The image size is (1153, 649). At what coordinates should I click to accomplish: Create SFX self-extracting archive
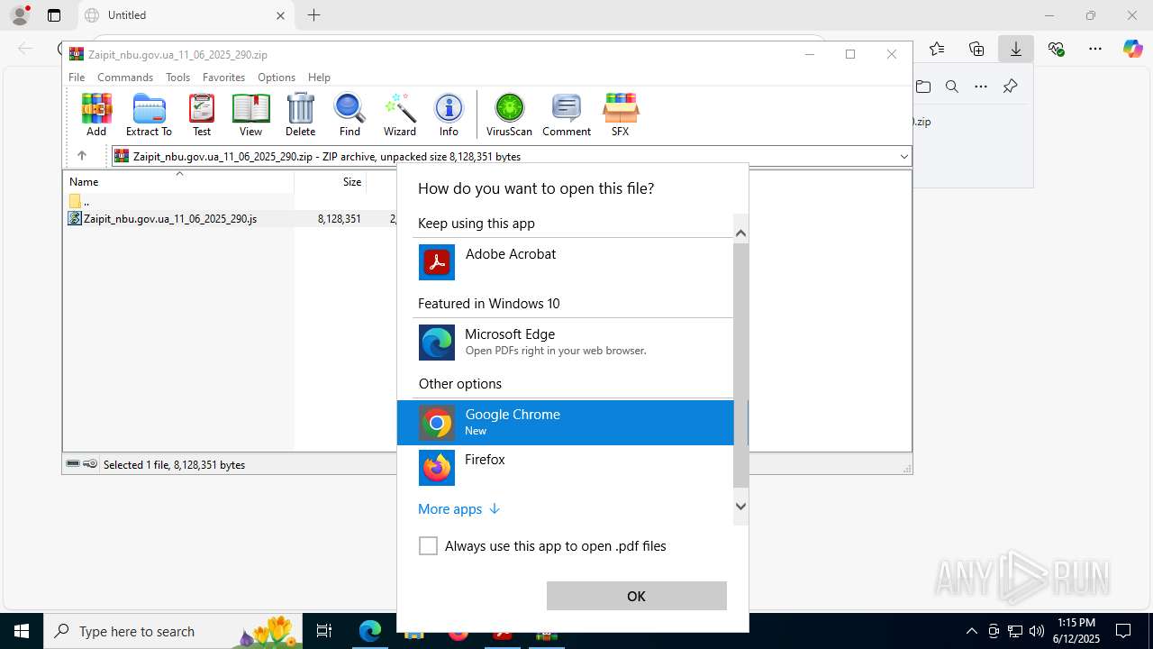[x=620, y=114]
